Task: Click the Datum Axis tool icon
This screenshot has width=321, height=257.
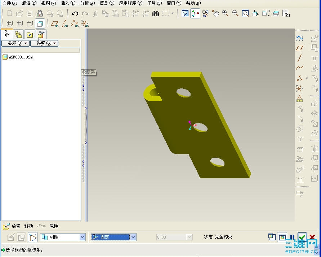Action: point(299,58)
